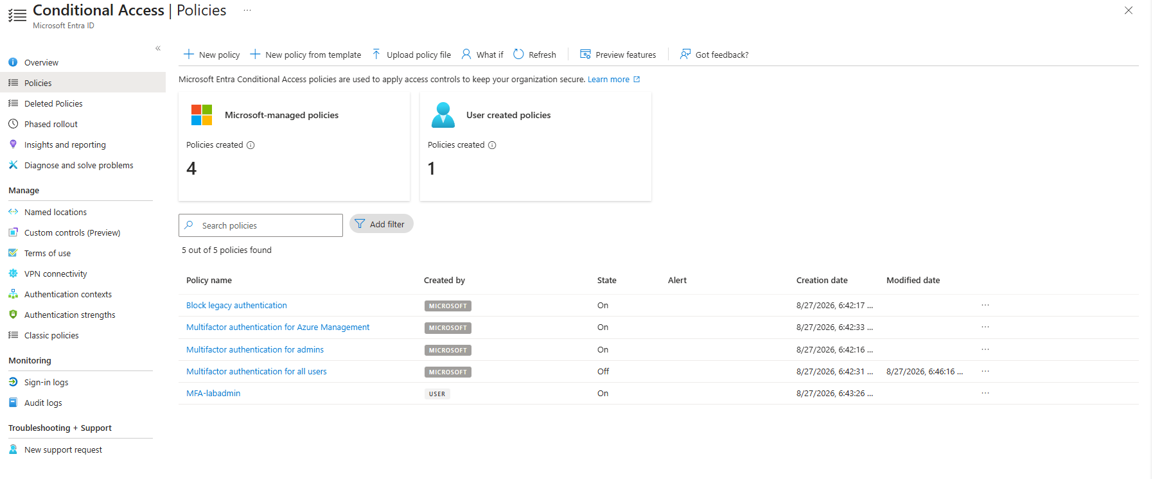This screenshot has height=479, width=1153.
Task: Open the Audit logs icon
Action: coord(13,403)
